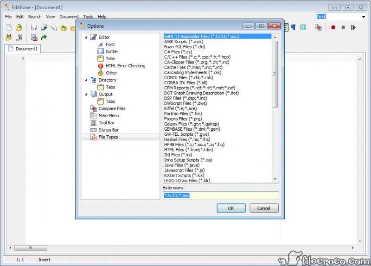Click the Open file folder icon
The height and width of the screenshot is (266, 371).
click(19, 27)
